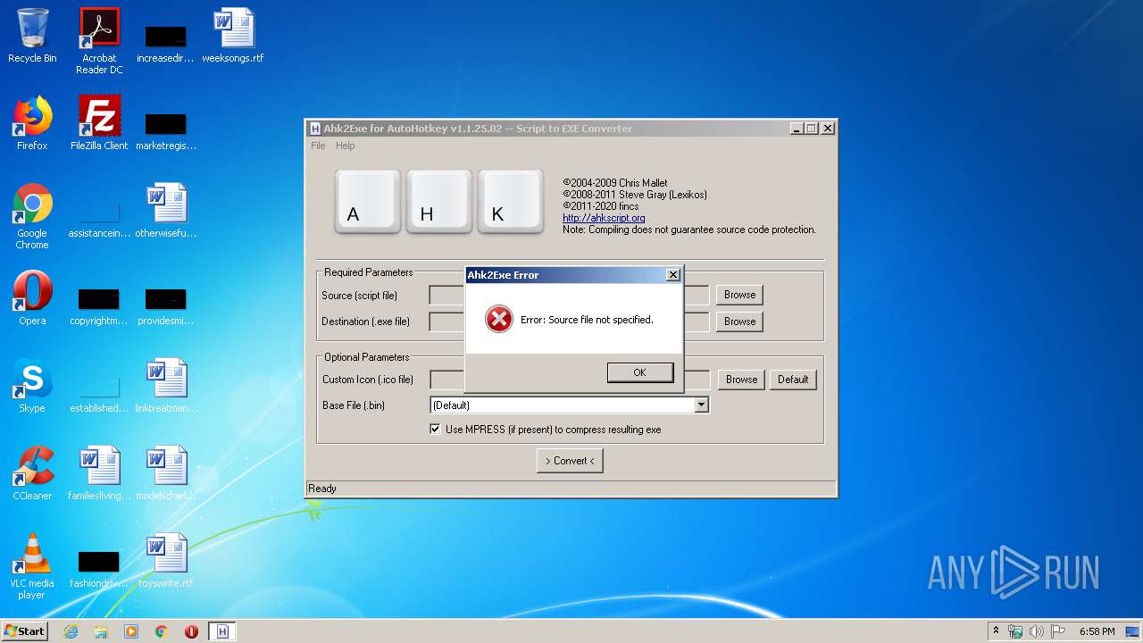This screenshot has height=643, width=1143.
Task: Select the linktreatmen... document icon
Action: pos(166,386)
